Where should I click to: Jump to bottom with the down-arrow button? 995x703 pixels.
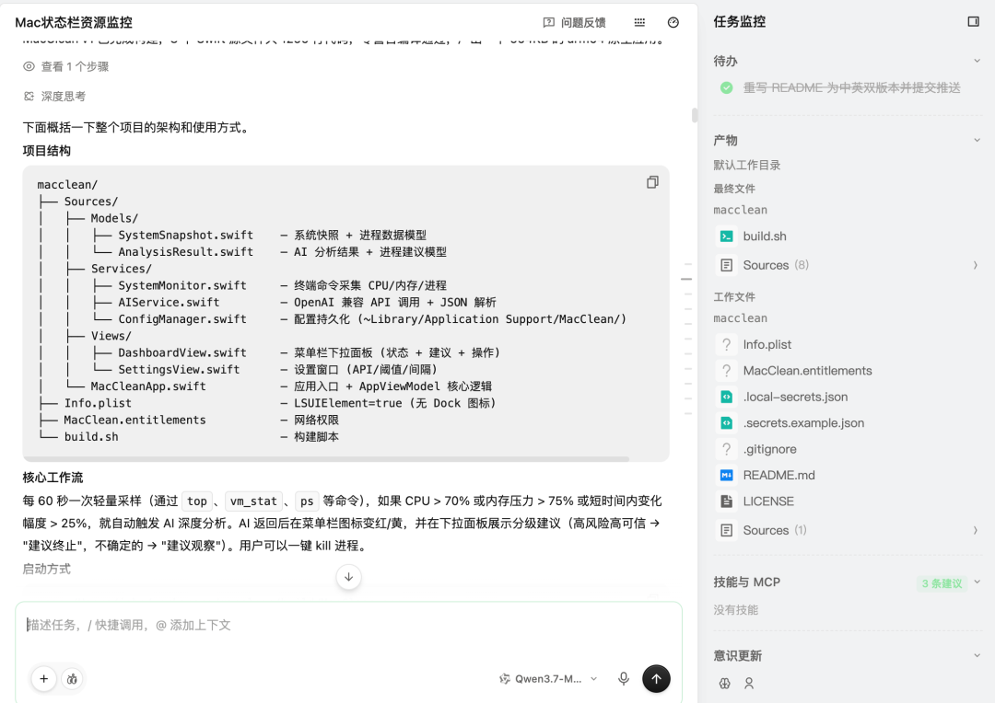[348, 577]
